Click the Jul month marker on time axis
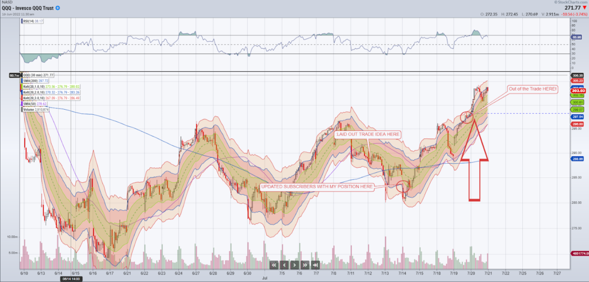 (x=265, y=279)
